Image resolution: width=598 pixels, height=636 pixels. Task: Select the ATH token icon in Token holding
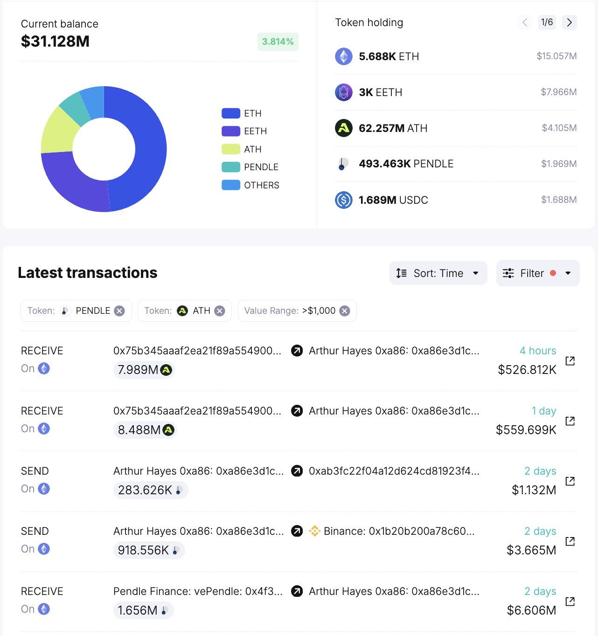(x=343, y=128)
